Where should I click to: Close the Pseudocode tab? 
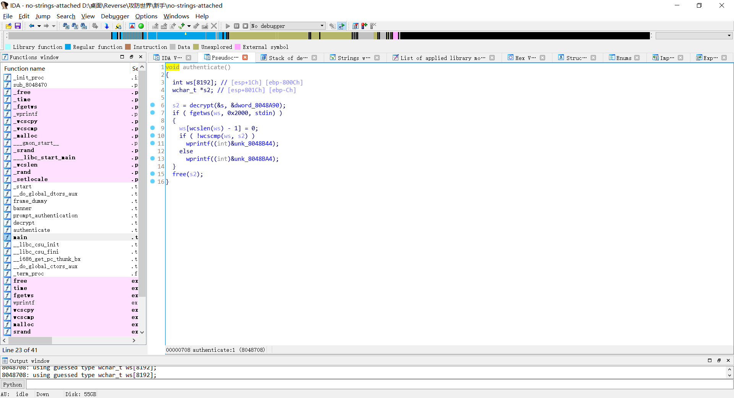tap(245, 57)
